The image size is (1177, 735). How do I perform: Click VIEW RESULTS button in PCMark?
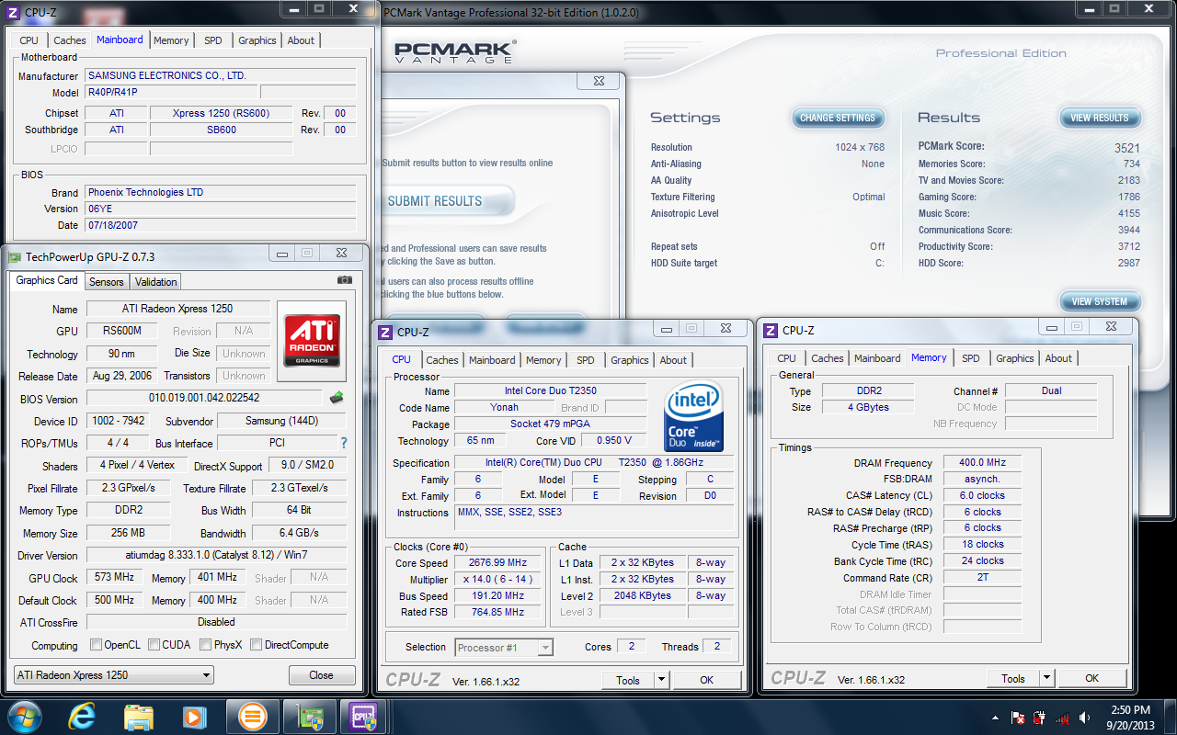click(1100, 118)
